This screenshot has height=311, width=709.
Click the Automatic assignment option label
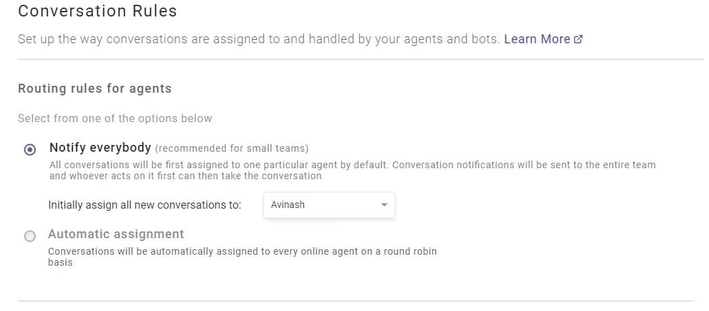click(x=116, y=234)
